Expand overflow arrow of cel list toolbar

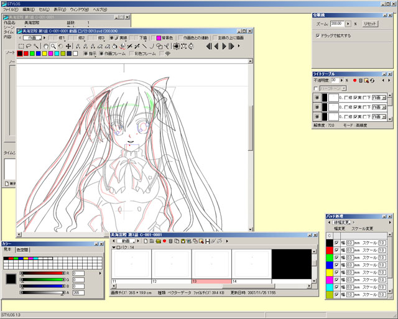tap(227, 241)
